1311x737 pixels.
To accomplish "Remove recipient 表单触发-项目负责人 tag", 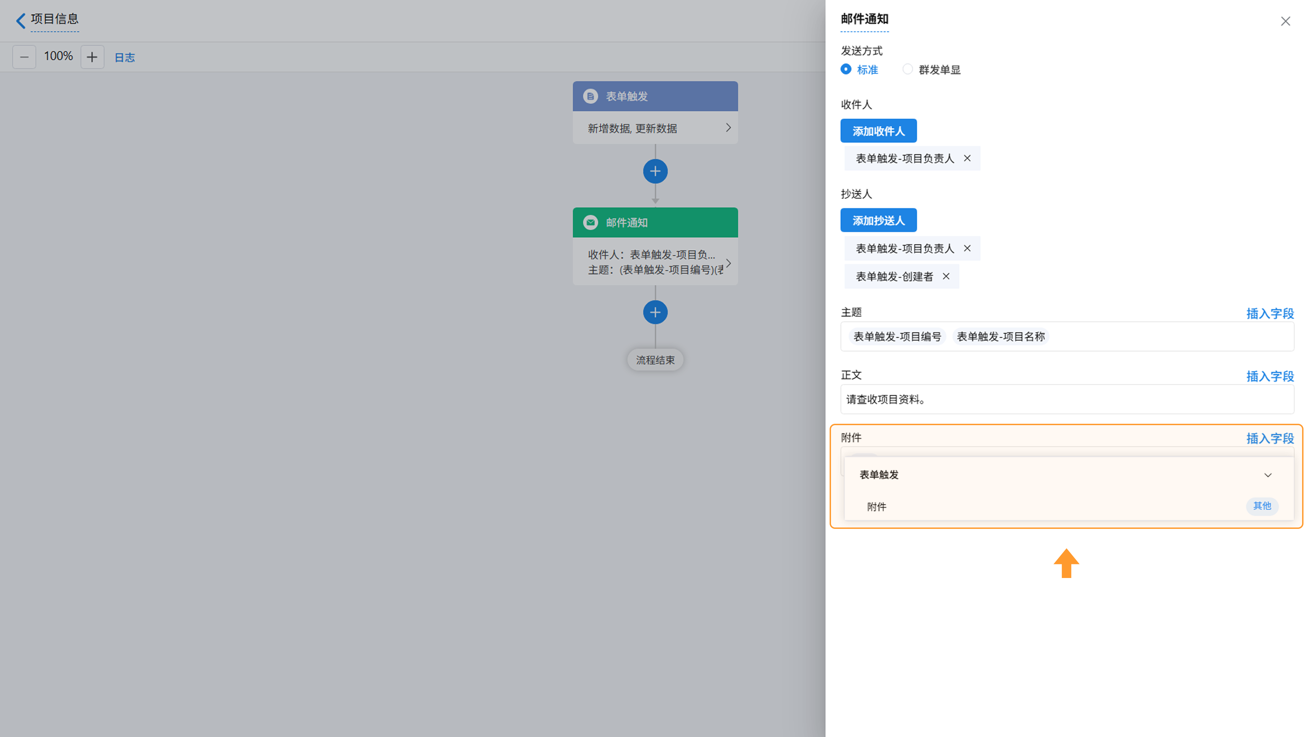I will [967, 158].
